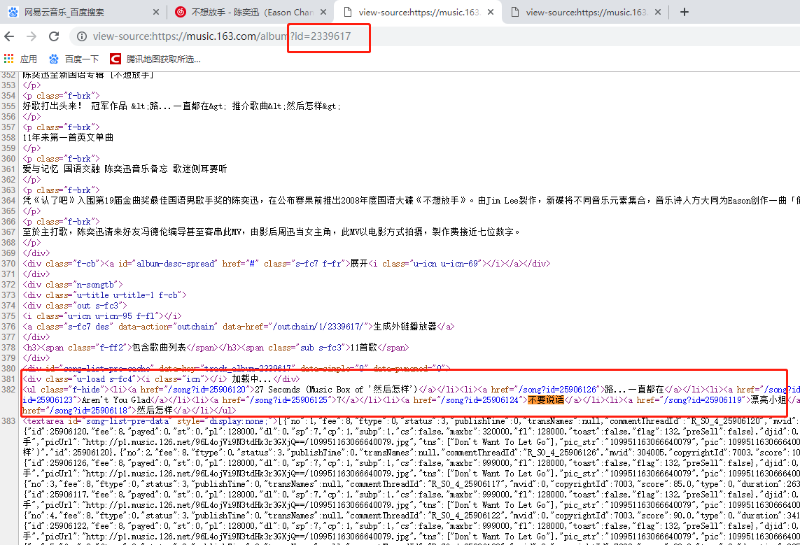Click the 27 Seconds song title text

pos(336,390)
